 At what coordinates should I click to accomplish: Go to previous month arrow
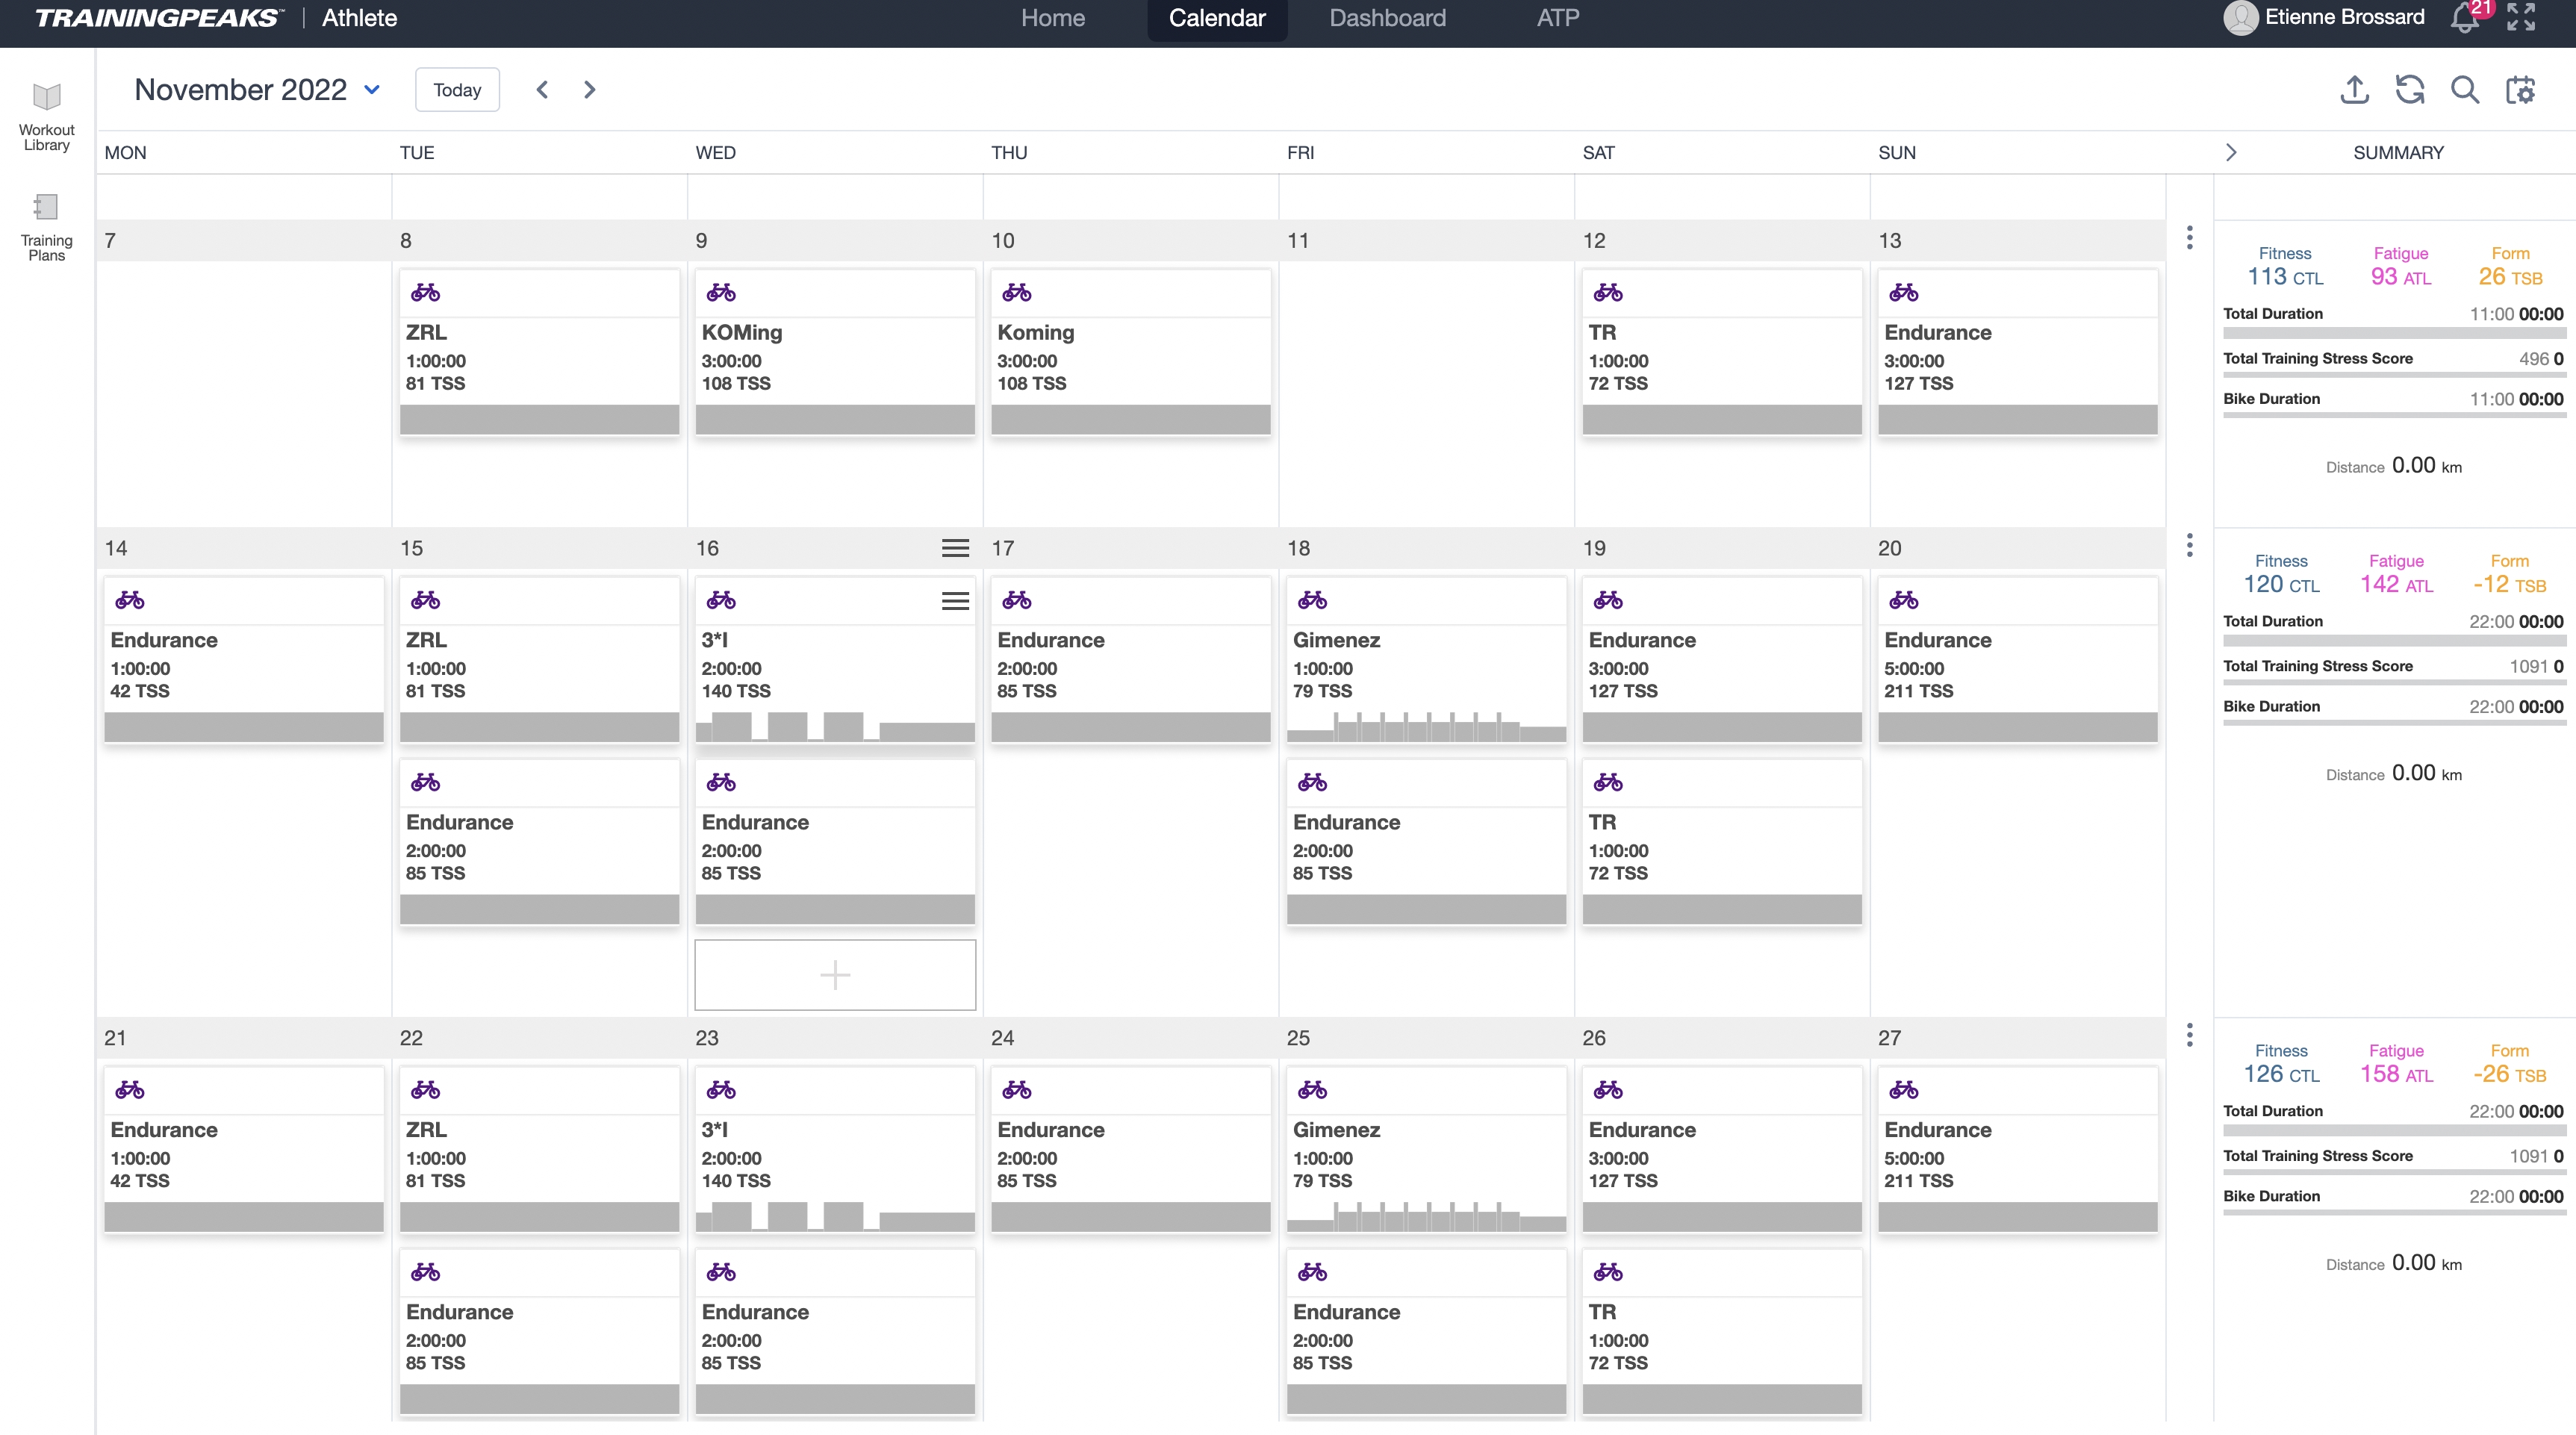tap(542, 90)
